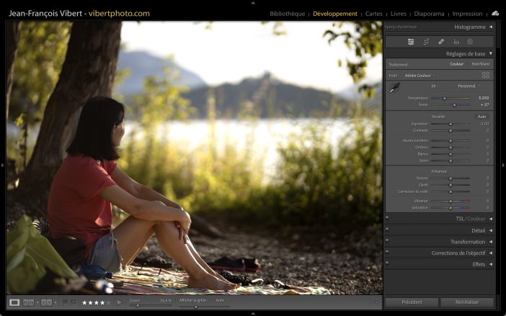Viewport: 506px width, 316px height.
Task: Select the Edit sliders tool icon
Action: (x=411, y=42)
